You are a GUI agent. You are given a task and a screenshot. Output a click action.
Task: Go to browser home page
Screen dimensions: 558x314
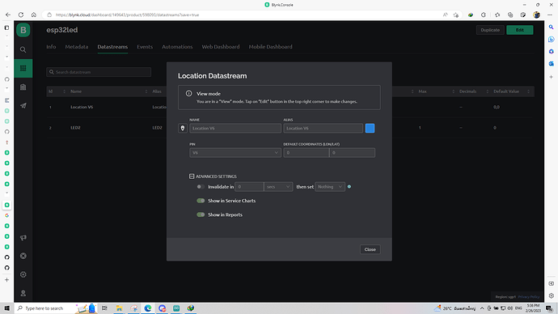pos(34,15)
